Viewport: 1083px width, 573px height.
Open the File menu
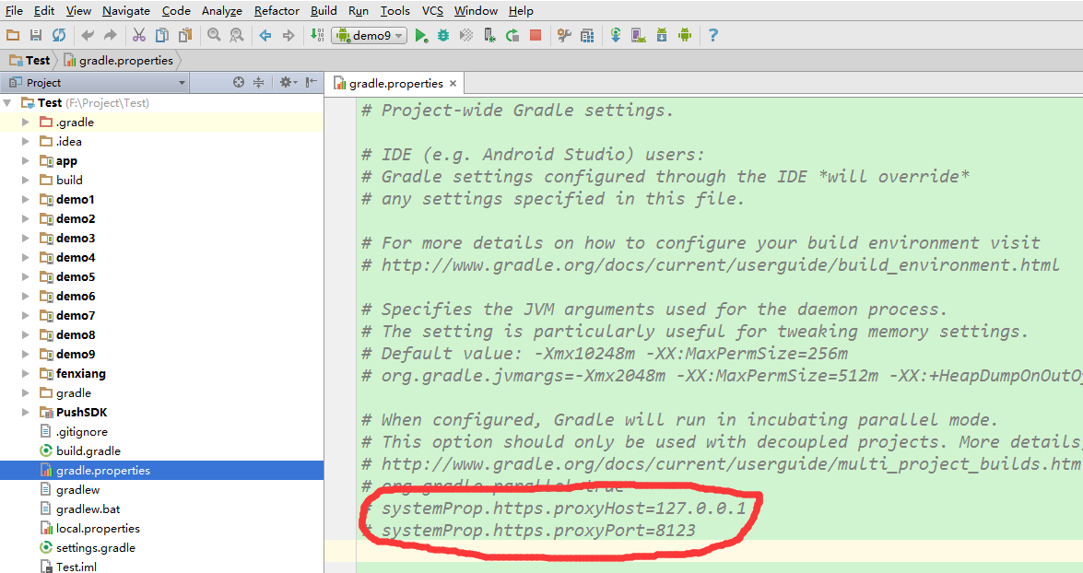tap(14, 11)
